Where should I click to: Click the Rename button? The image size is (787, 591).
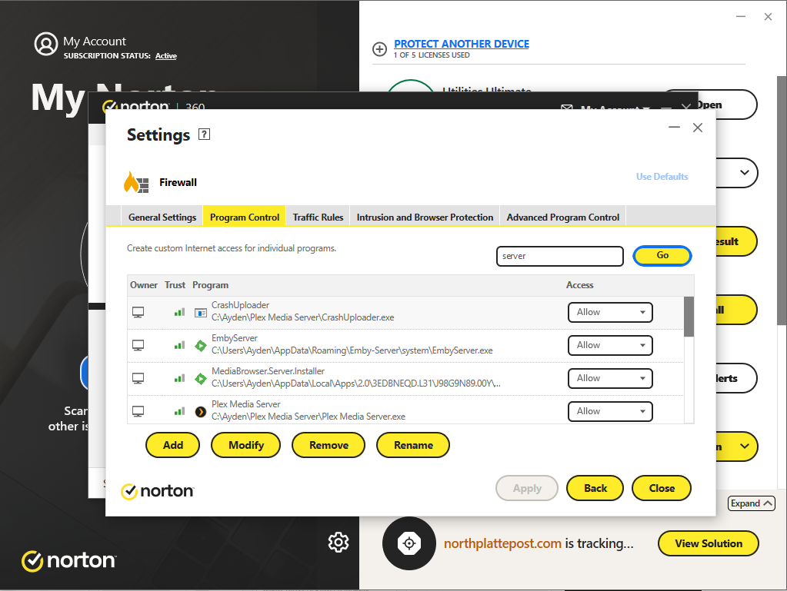tap(413, 445)
